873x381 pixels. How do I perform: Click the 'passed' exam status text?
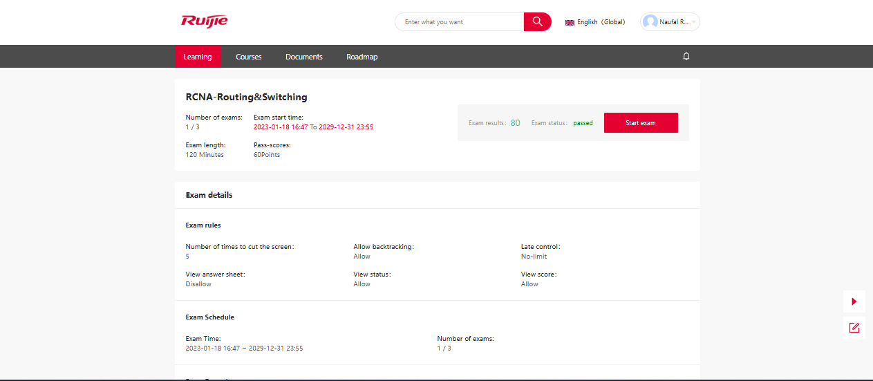pos(583,123)
